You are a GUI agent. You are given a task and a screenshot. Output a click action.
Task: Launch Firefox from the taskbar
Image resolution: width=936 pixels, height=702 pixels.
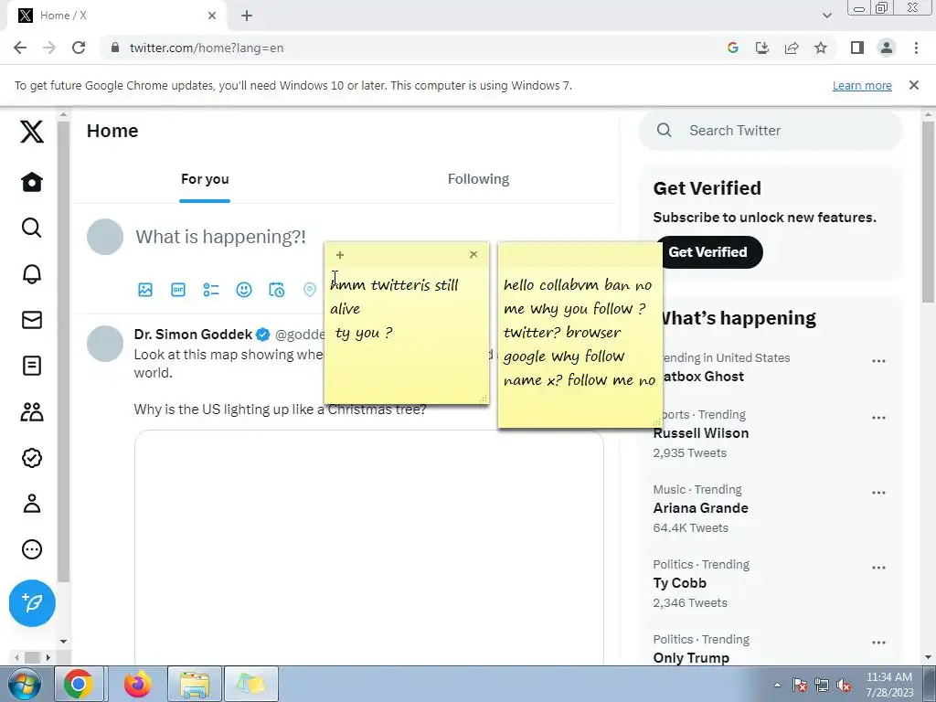pyautogui.click(x=137, y=684)
